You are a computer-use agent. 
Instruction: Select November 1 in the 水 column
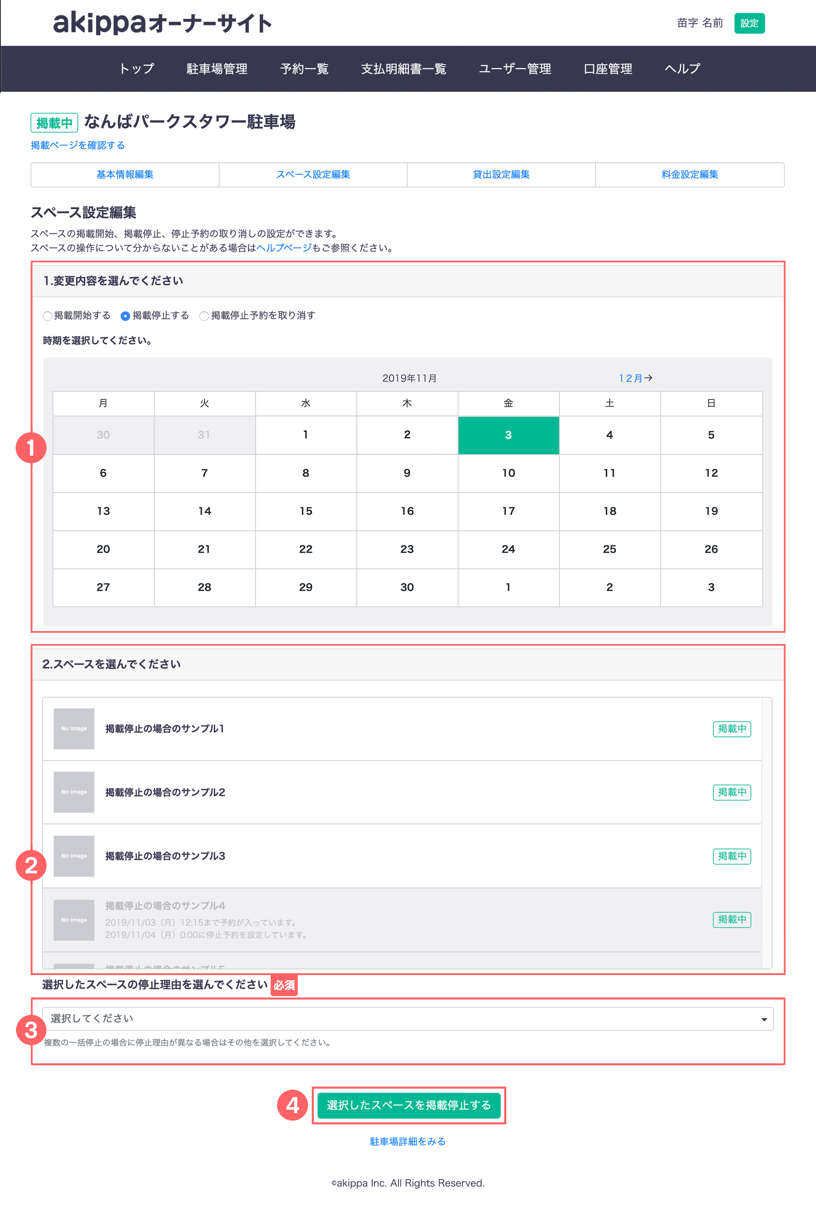pos(306,435)
